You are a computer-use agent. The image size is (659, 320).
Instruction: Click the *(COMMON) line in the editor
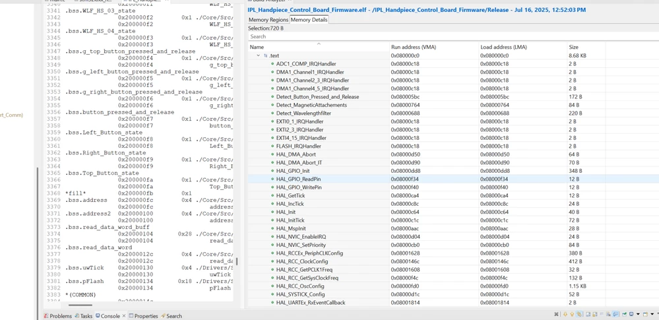tap(80, 294)
